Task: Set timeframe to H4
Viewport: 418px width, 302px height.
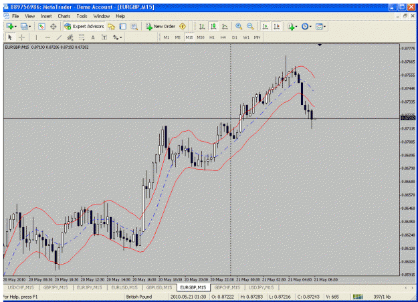Action: point(223,37)
